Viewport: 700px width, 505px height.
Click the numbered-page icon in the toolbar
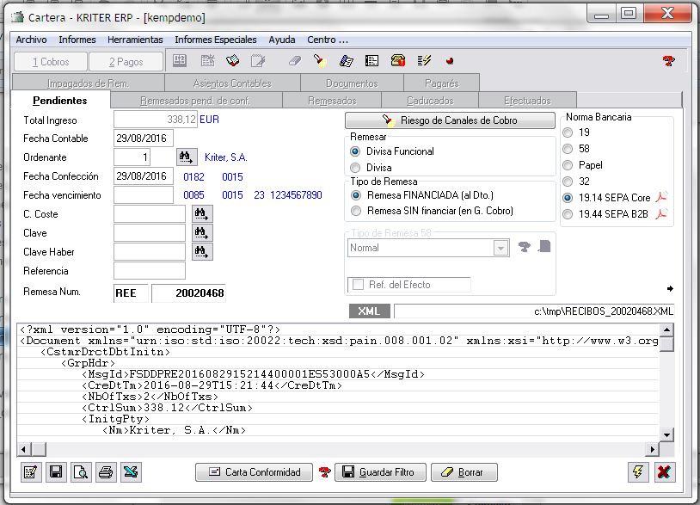(180, 61)
